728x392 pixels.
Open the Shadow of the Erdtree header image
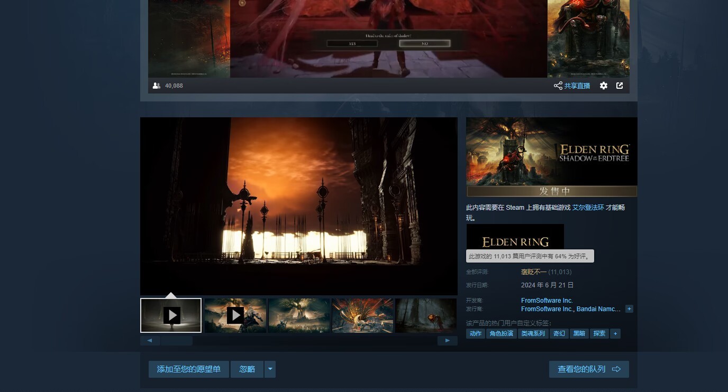(552, 152)
